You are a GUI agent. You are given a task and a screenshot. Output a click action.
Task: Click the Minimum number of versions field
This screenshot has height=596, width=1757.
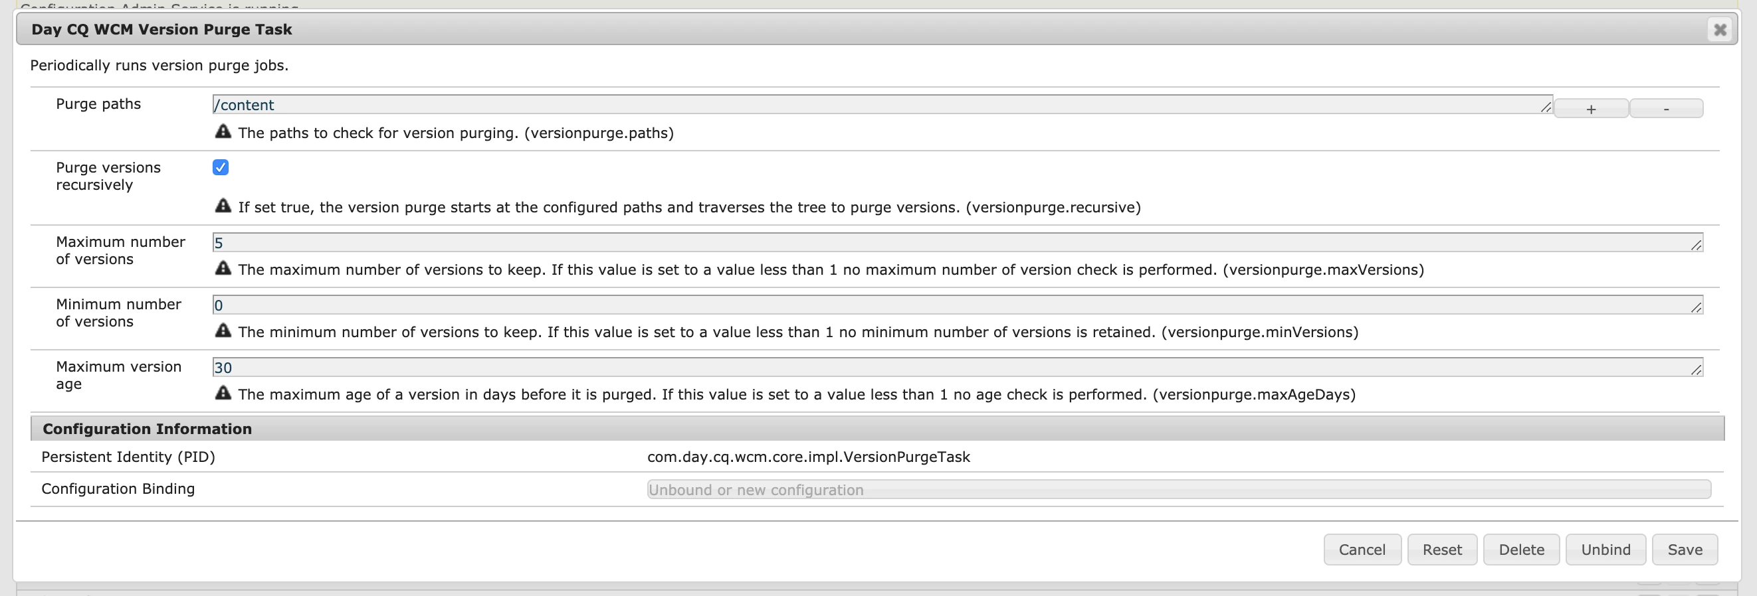[x=958, y=305]
